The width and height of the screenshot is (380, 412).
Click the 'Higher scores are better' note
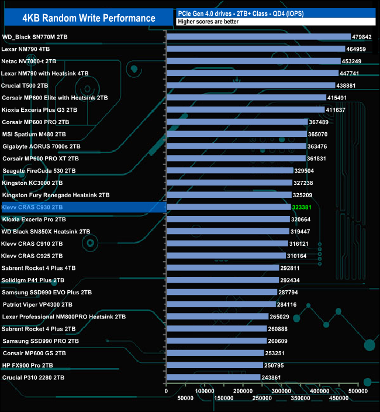tap(208, 22)
